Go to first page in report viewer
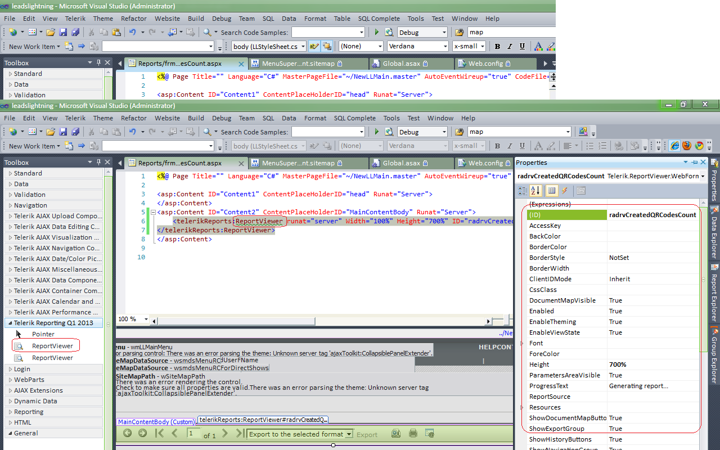 [x=159, y=434]
